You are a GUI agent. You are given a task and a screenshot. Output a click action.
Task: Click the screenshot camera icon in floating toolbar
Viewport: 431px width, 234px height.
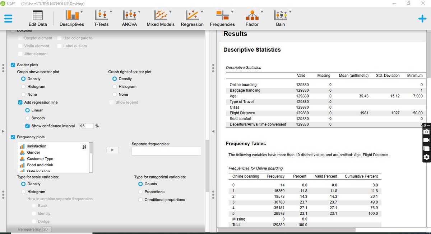[426, 131]
